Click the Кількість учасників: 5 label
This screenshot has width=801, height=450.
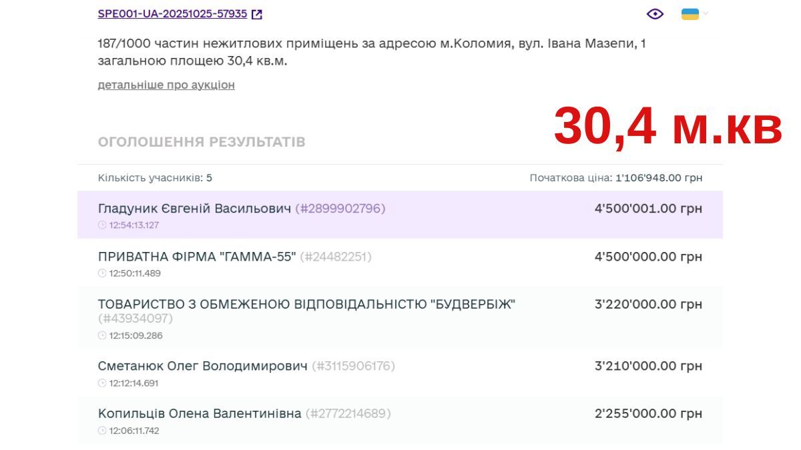tap(158, 177)
